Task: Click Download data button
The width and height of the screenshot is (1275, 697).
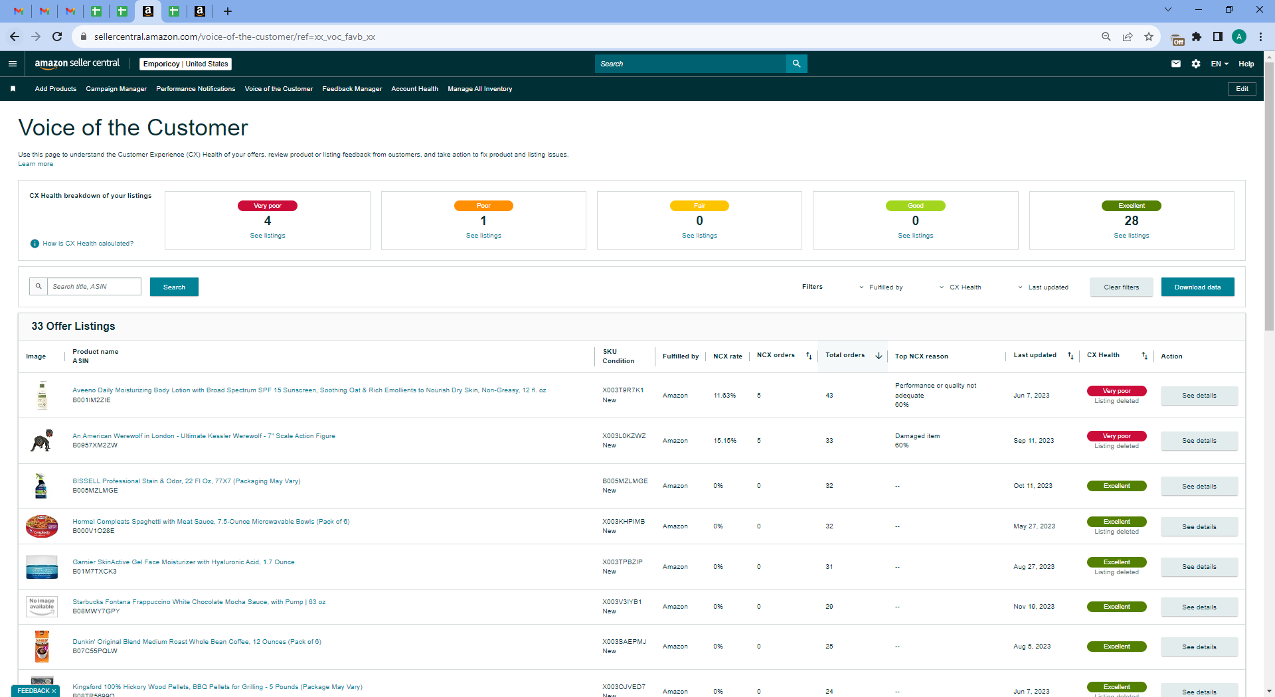Action: pos(1198,287)
